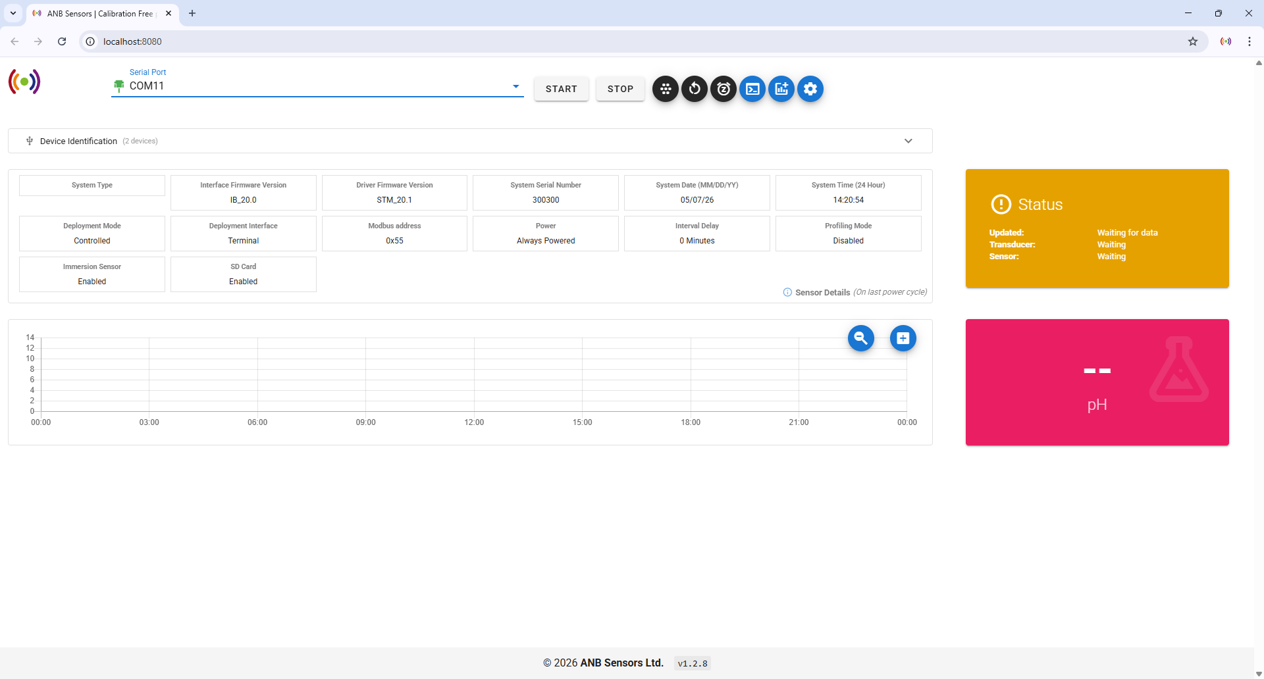Open the Chrome three-dot menu
This screenshot has height=679, width=1264.
tap(1250, 41)
